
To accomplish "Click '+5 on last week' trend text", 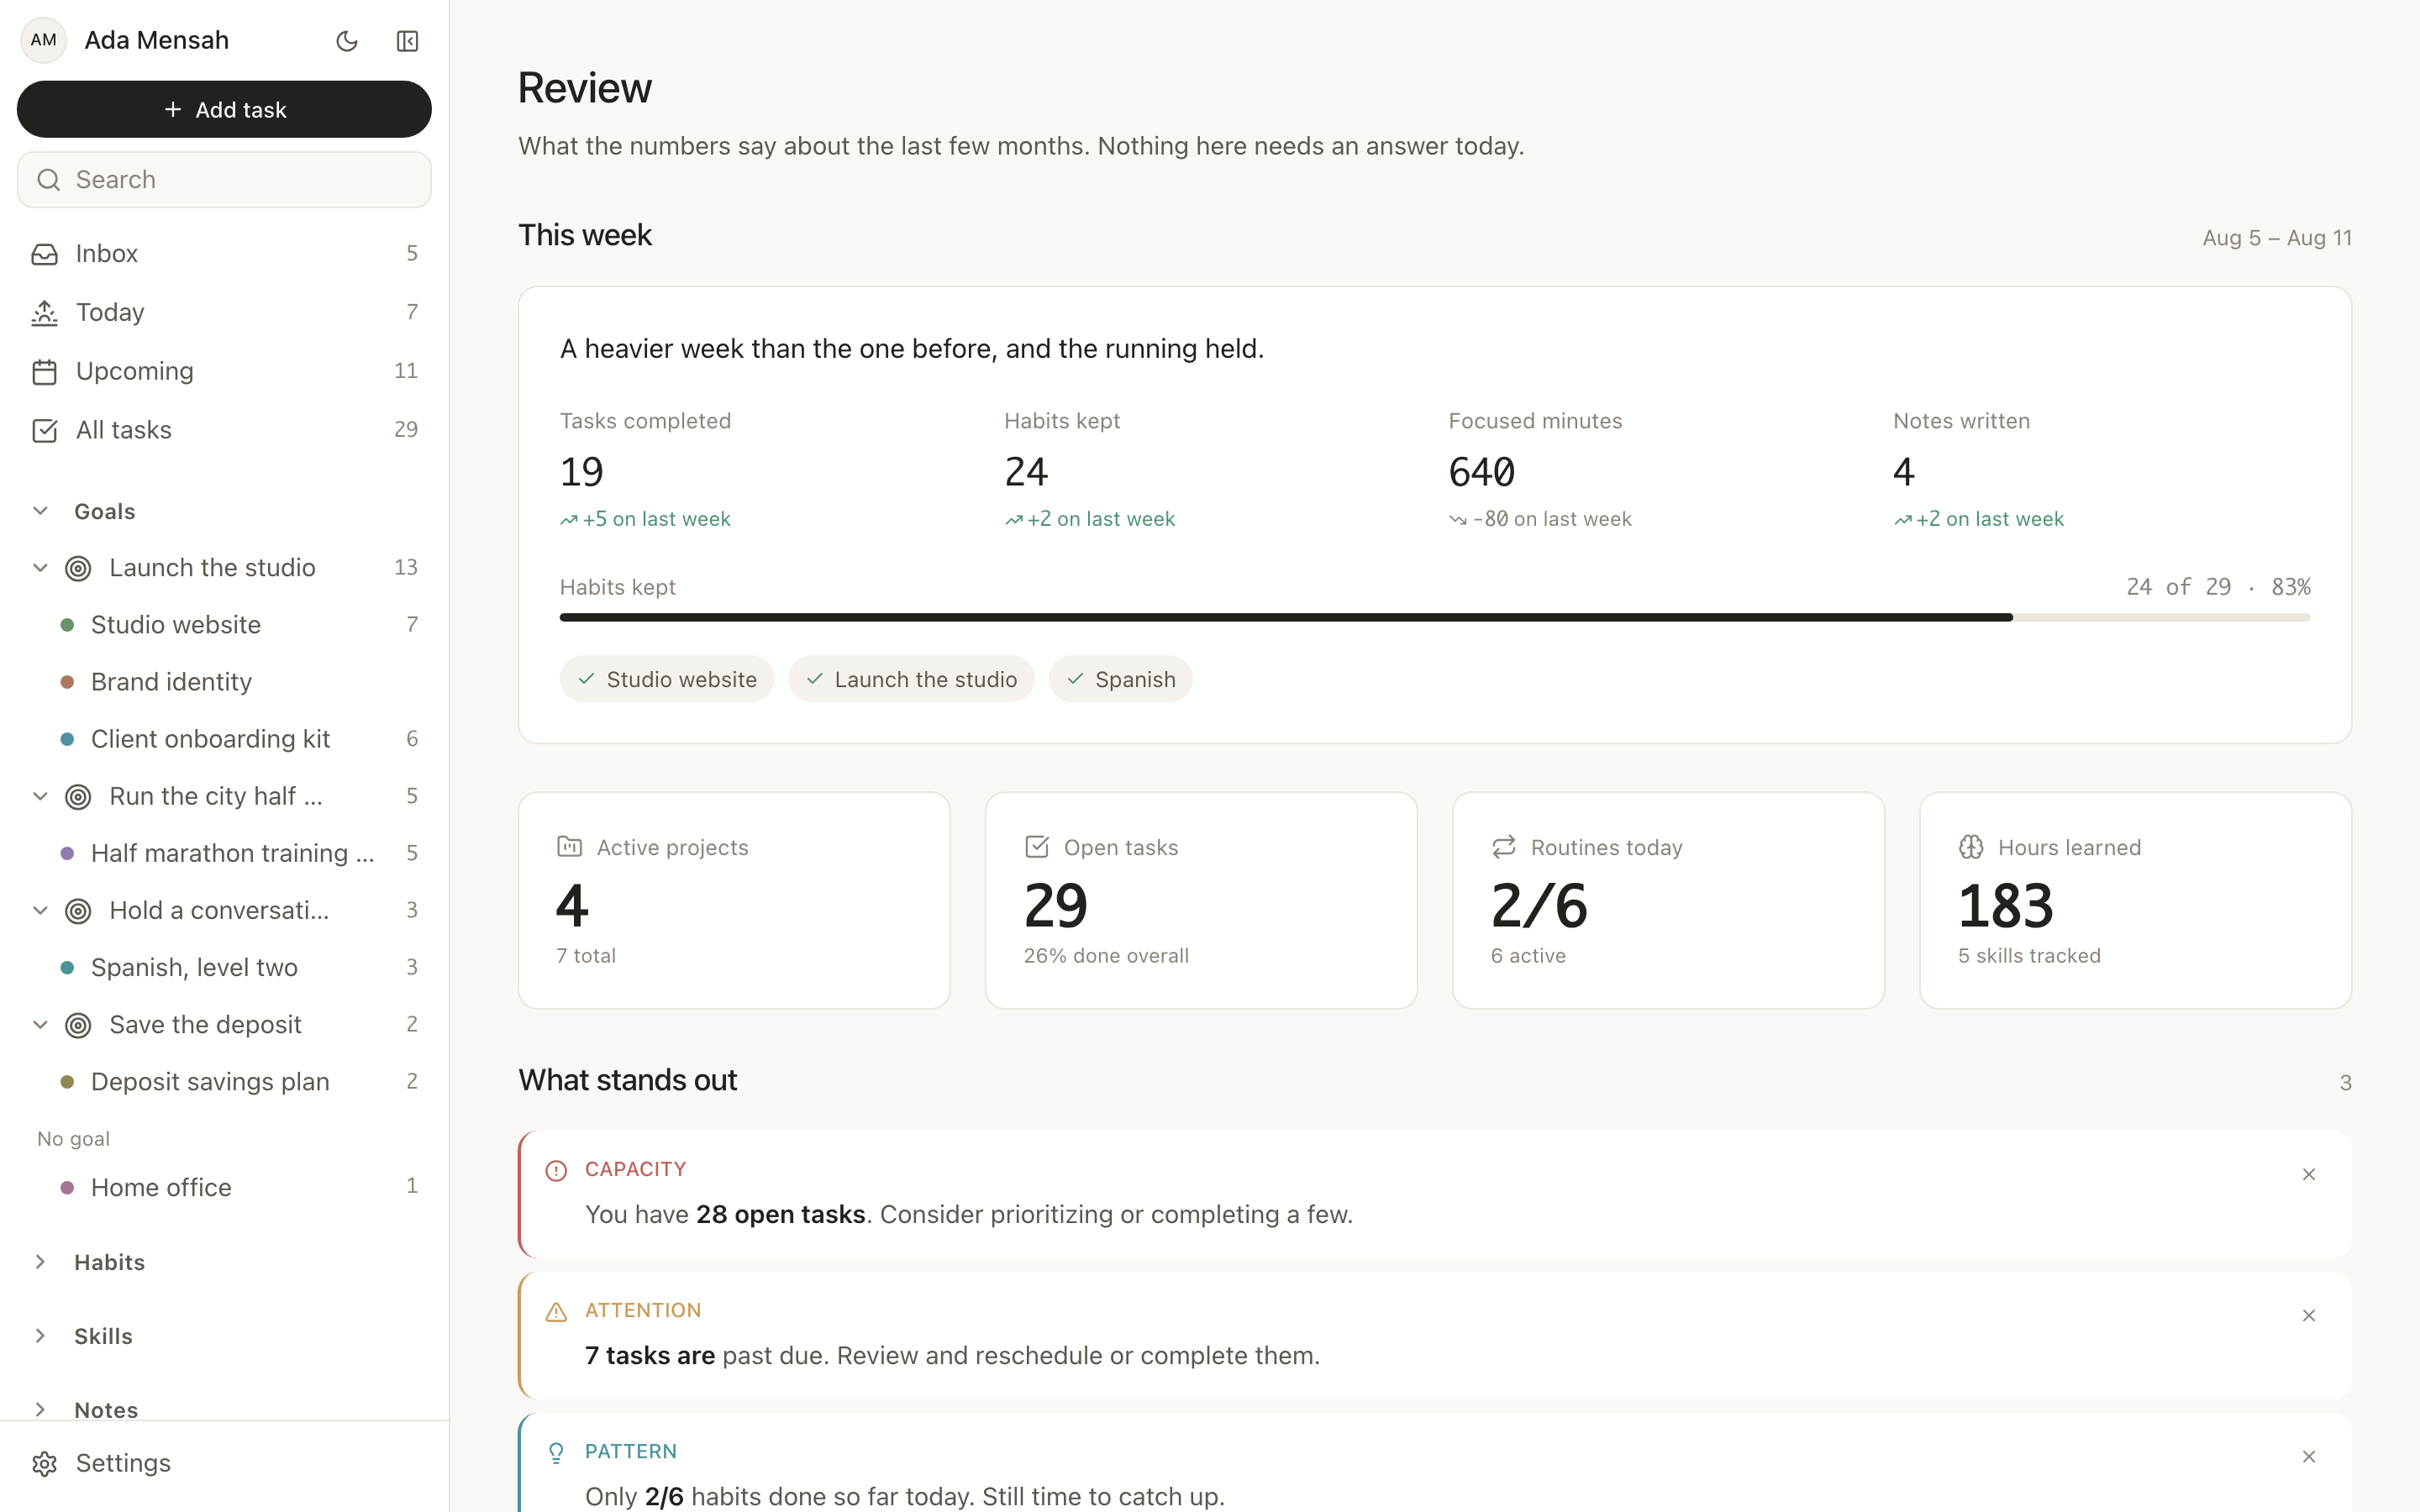I will click(657, 519).
